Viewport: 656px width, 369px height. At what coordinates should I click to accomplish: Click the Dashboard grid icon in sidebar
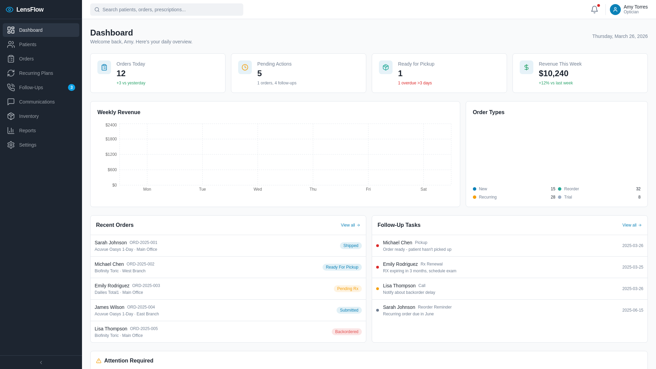(x=11, y=30)
